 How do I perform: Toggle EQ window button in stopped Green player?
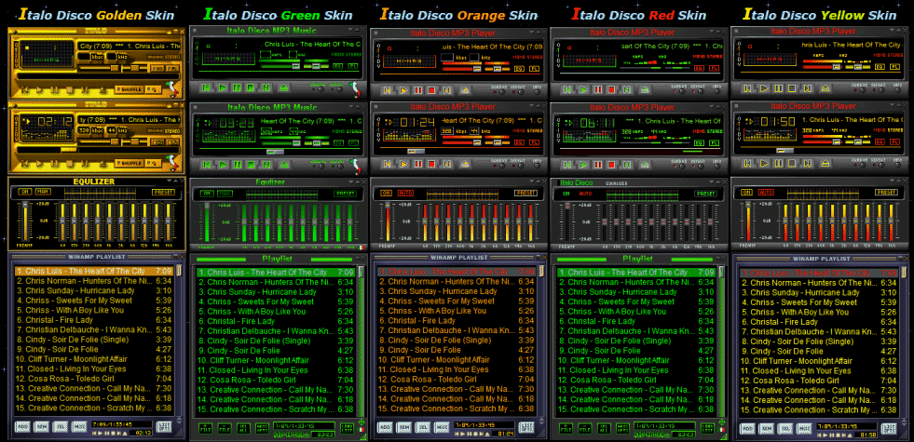[x=337, y=66]
